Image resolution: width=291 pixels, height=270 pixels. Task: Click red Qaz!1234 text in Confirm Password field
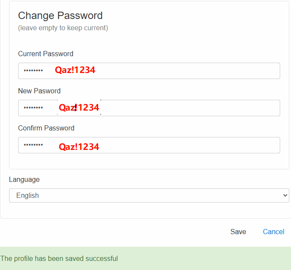79,147
